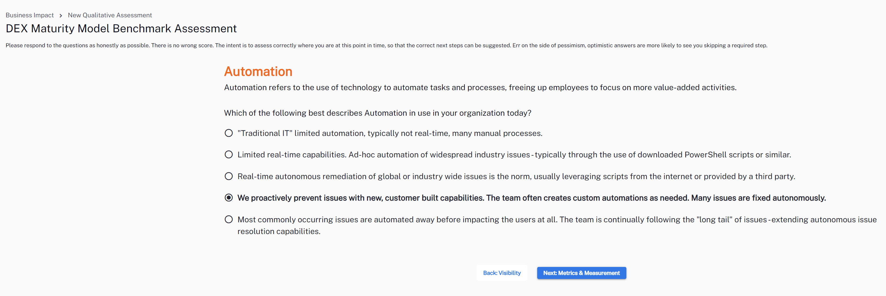
Task: Click the New Qualitative Assessment breadcrumb
Action: click(x=110, y=15)
